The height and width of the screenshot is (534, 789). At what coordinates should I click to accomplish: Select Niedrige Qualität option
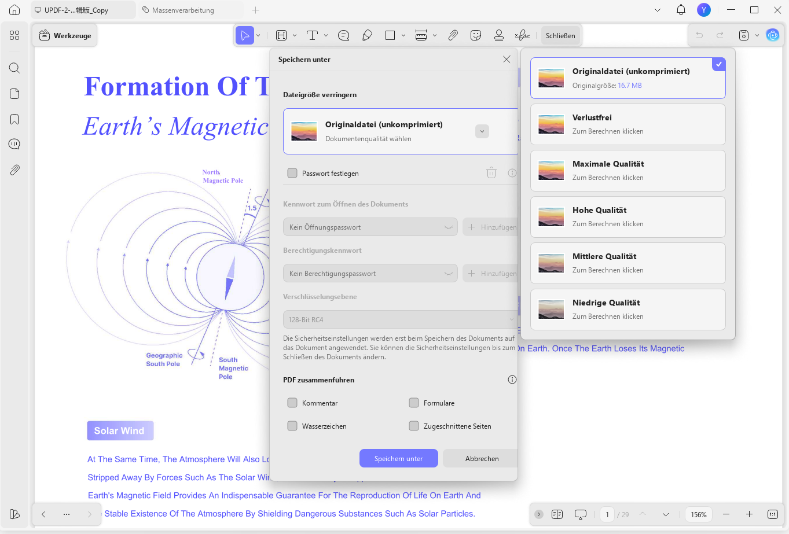pyautogui.click(x=628, y=310)
